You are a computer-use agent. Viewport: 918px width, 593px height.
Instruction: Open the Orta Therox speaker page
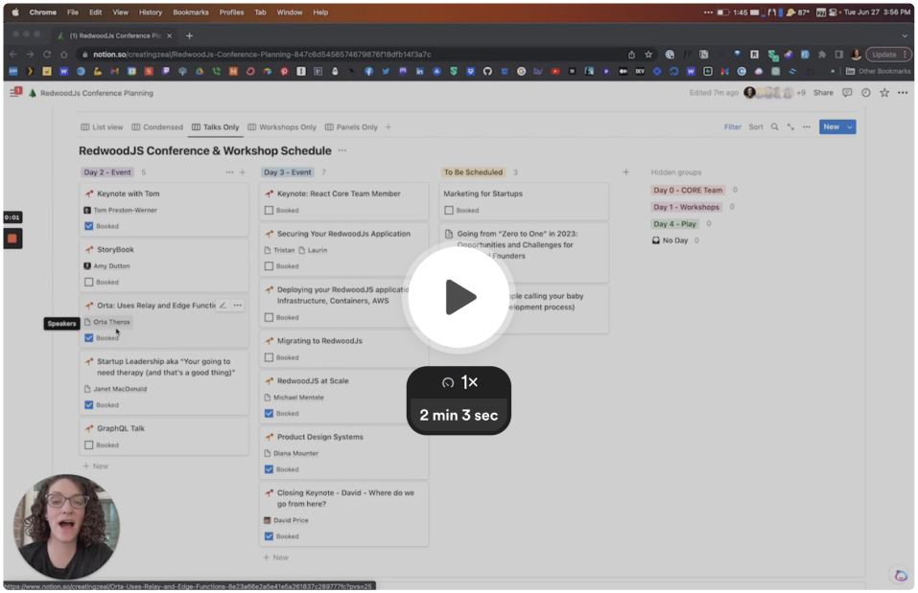[x=107, y=322]
